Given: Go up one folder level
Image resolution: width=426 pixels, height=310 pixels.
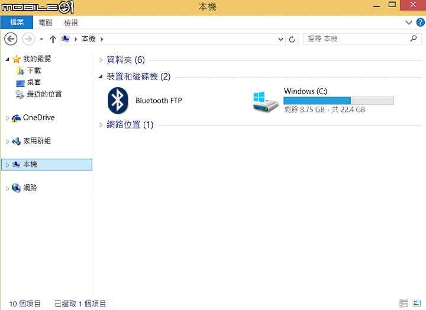Looking at the screenshot, I should tap(53, 39).
